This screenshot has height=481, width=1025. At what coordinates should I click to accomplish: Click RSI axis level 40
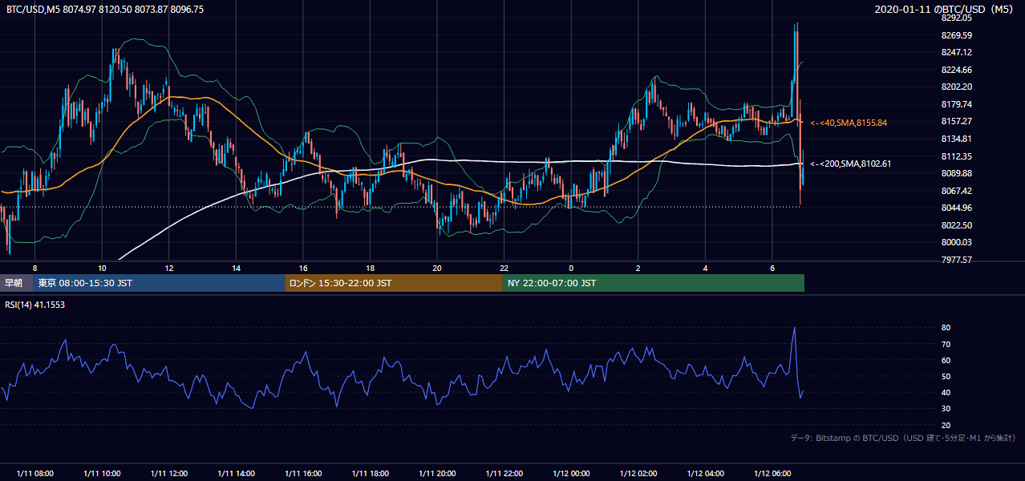point(946,392)
